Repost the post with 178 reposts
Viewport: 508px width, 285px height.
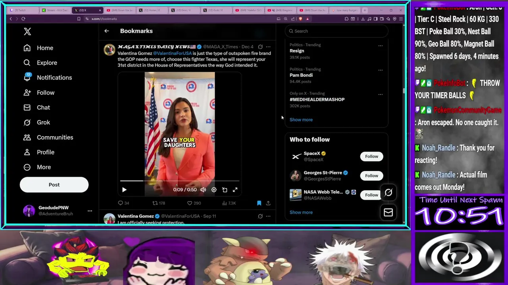point(159,203)
